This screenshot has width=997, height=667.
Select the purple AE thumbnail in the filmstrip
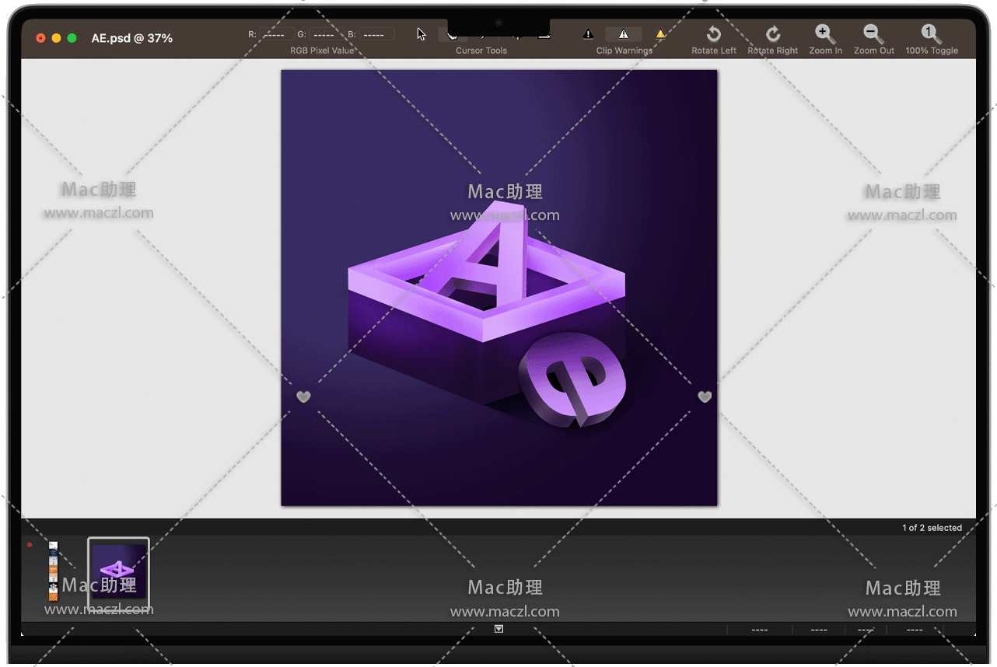(x=118, y=572)
